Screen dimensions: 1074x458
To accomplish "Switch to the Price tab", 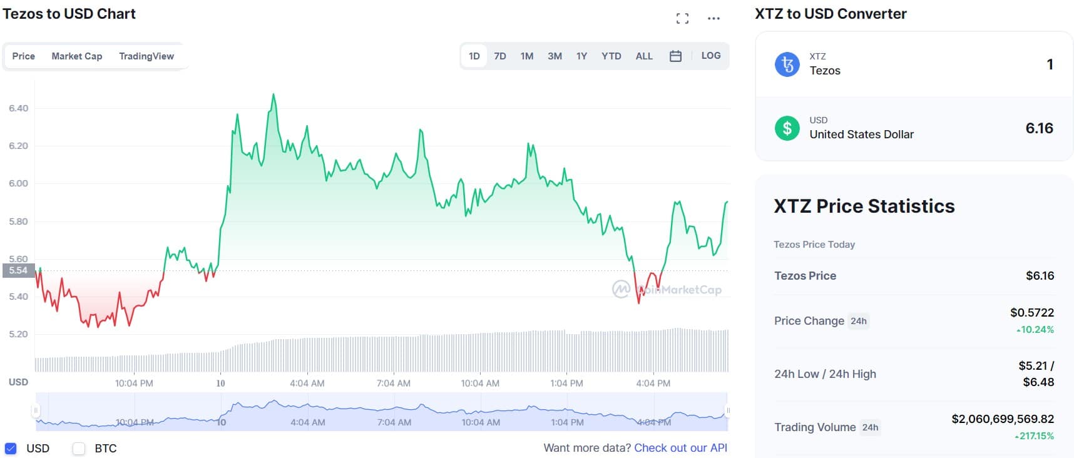I will (x=24, y=56).
